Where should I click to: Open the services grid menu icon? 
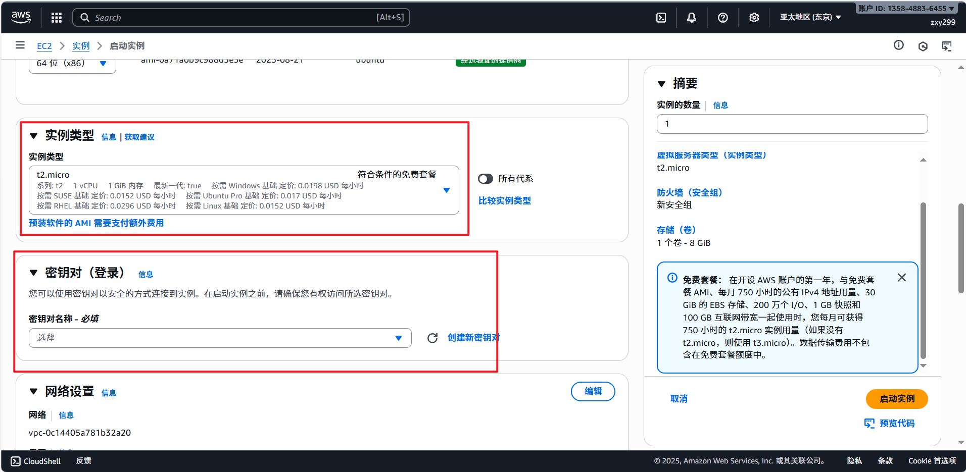(57, 18)
